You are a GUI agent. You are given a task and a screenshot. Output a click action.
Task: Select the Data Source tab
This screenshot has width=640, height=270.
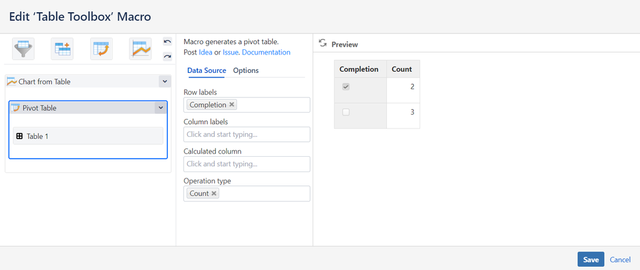click(x=206, y=70)
